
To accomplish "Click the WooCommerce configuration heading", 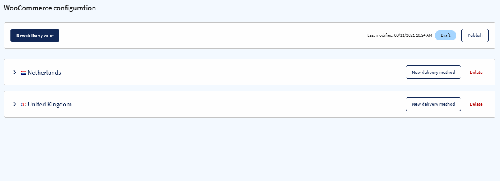I will (50, 8).
